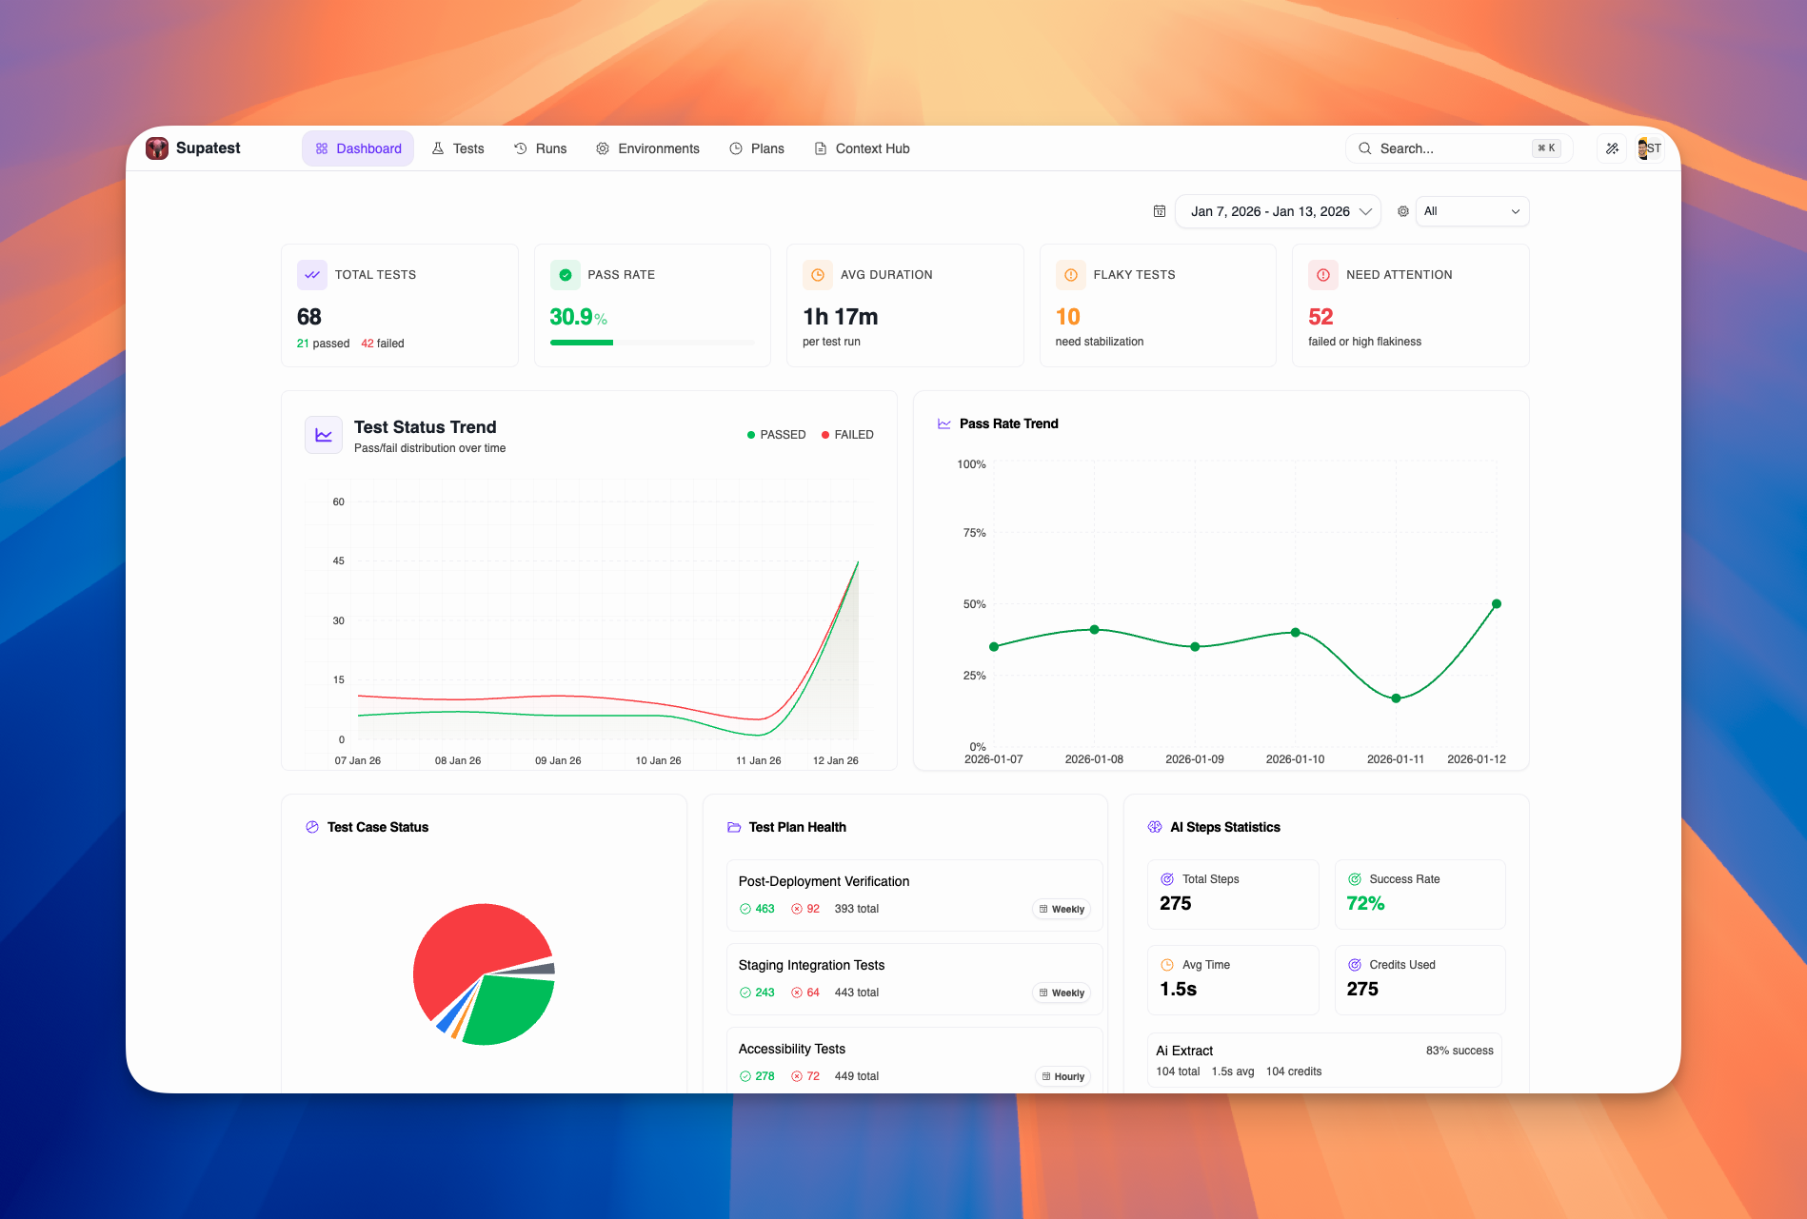Select the magic wand AI icon near search

(x=1612, y=147)
